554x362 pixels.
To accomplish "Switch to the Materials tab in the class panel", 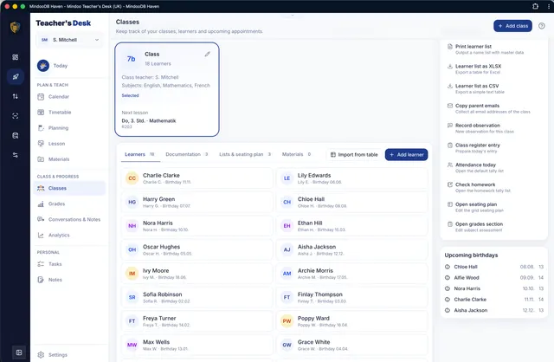I will 296,154.
